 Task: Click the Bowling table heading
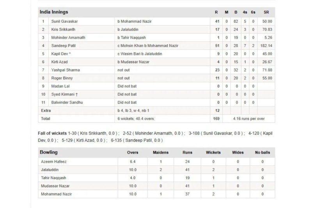click(x=49, y=152)
